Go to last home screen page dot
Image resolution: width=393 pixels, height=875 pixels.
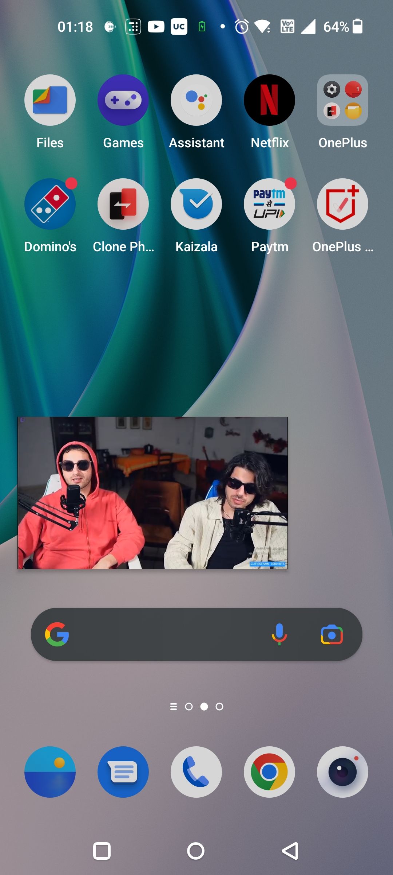click(x=219, y=707)
